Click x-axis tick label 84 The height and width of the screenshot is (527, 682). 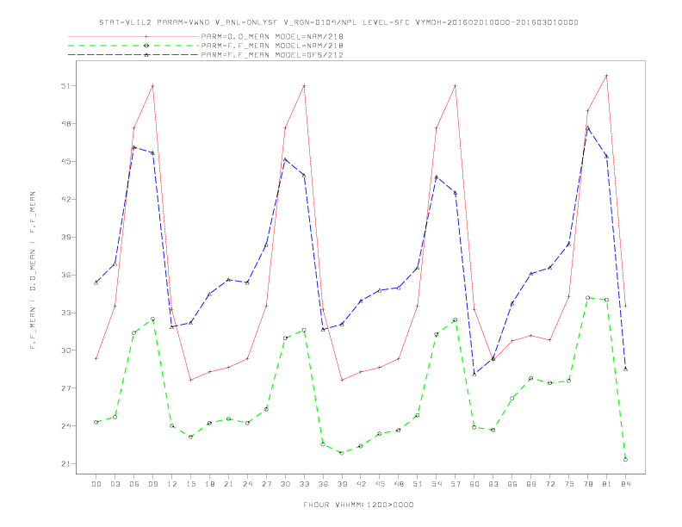[x=625, y=484]
